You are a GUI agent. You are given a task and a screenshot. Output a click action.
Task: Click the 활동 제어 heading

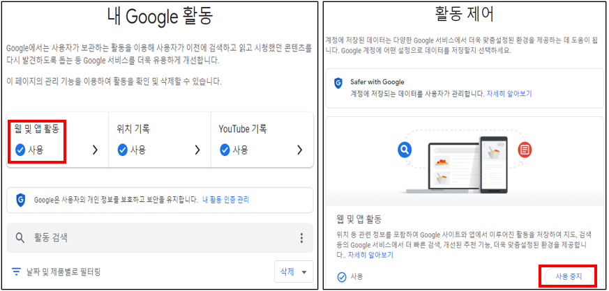465,15
